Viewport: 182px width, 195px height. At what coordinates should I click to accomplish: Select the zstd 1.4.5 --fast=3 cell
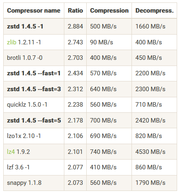pyautogui.click(x=34, y=89)
